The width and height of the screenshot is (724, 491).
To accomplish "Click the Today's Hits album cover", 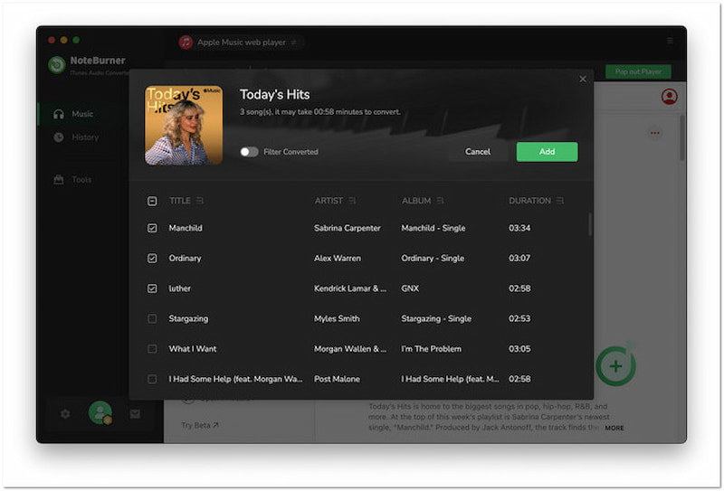I will [184, 126].
